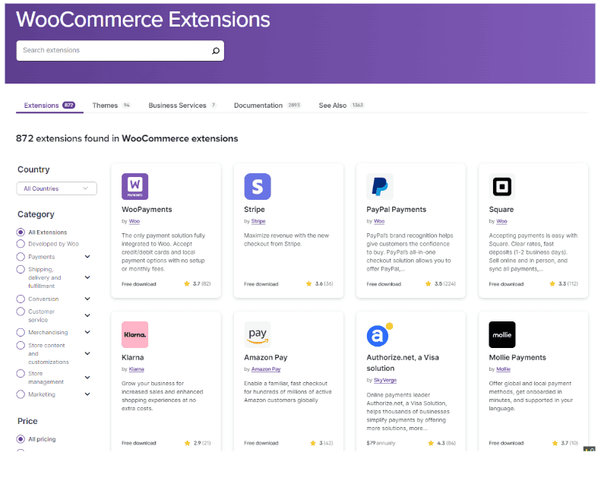Viewport: 601px width, 484px height.
Task: Switch to the Business Services tab
Action: [x=182, y=106]
